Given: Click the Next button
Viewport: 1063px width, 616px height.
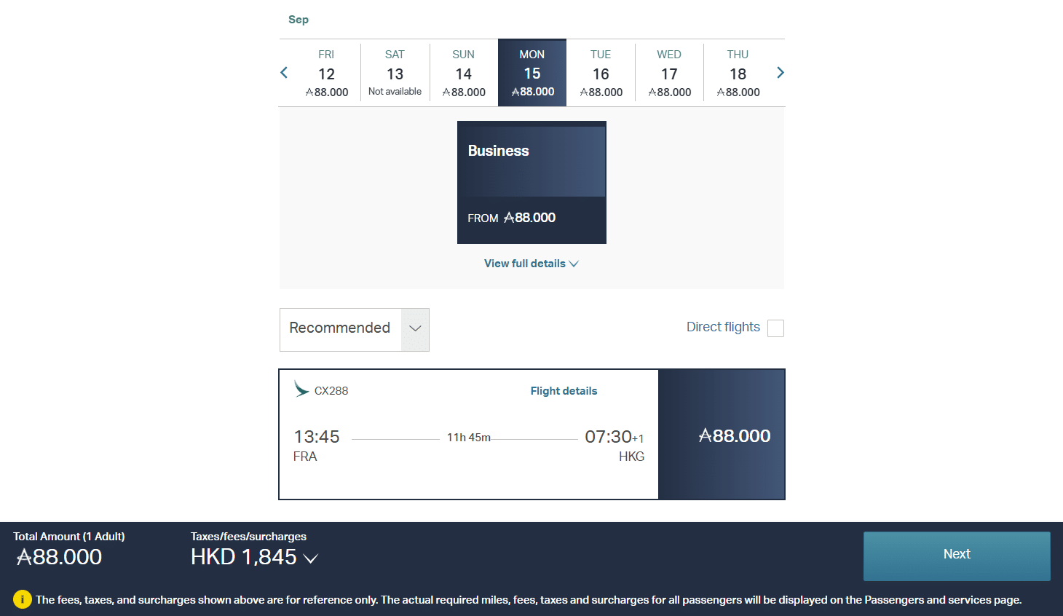Looking at the screenshot, I should coord(956,554).
